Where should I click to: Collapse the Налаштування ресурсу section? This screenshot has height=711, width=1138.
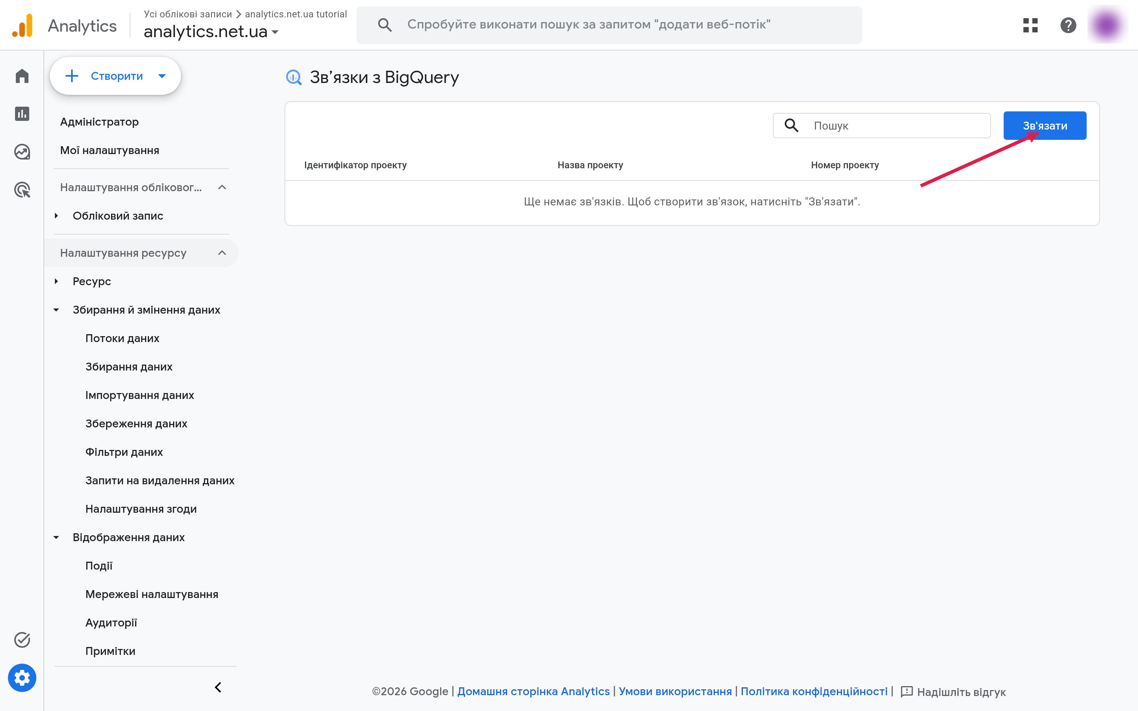click(x=222, y=253)
